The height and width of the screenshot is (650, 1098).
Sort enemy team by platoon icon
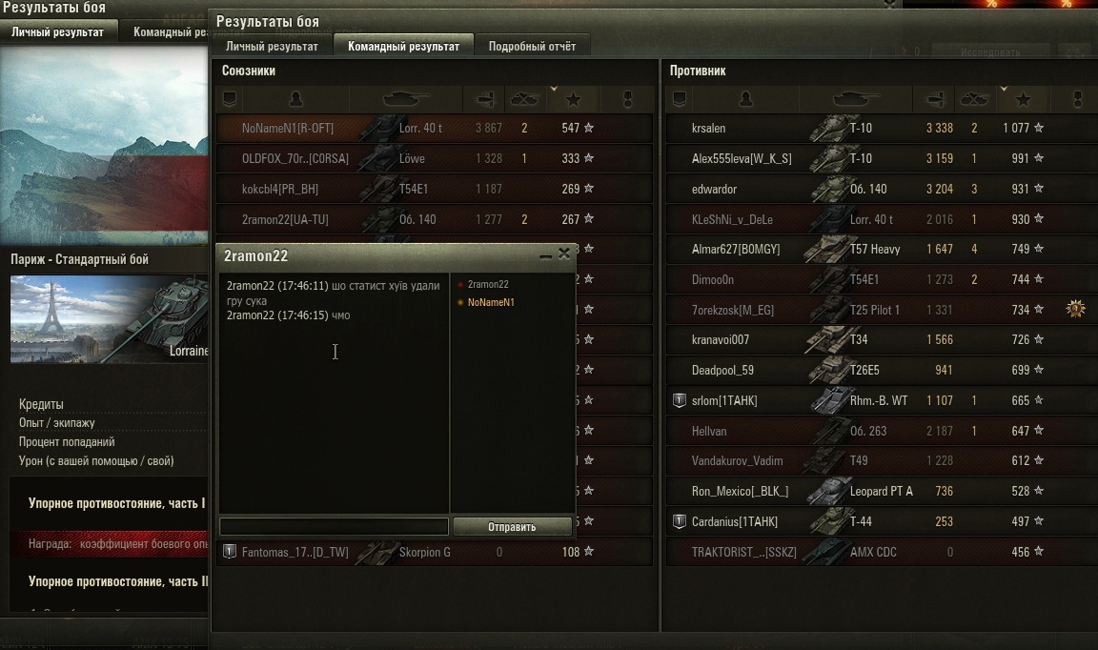679,99
